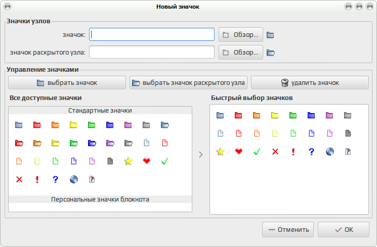Select gray closed folder in standard icons list
The width and height of the screenshot is (377, 247).
click(146, 125)
